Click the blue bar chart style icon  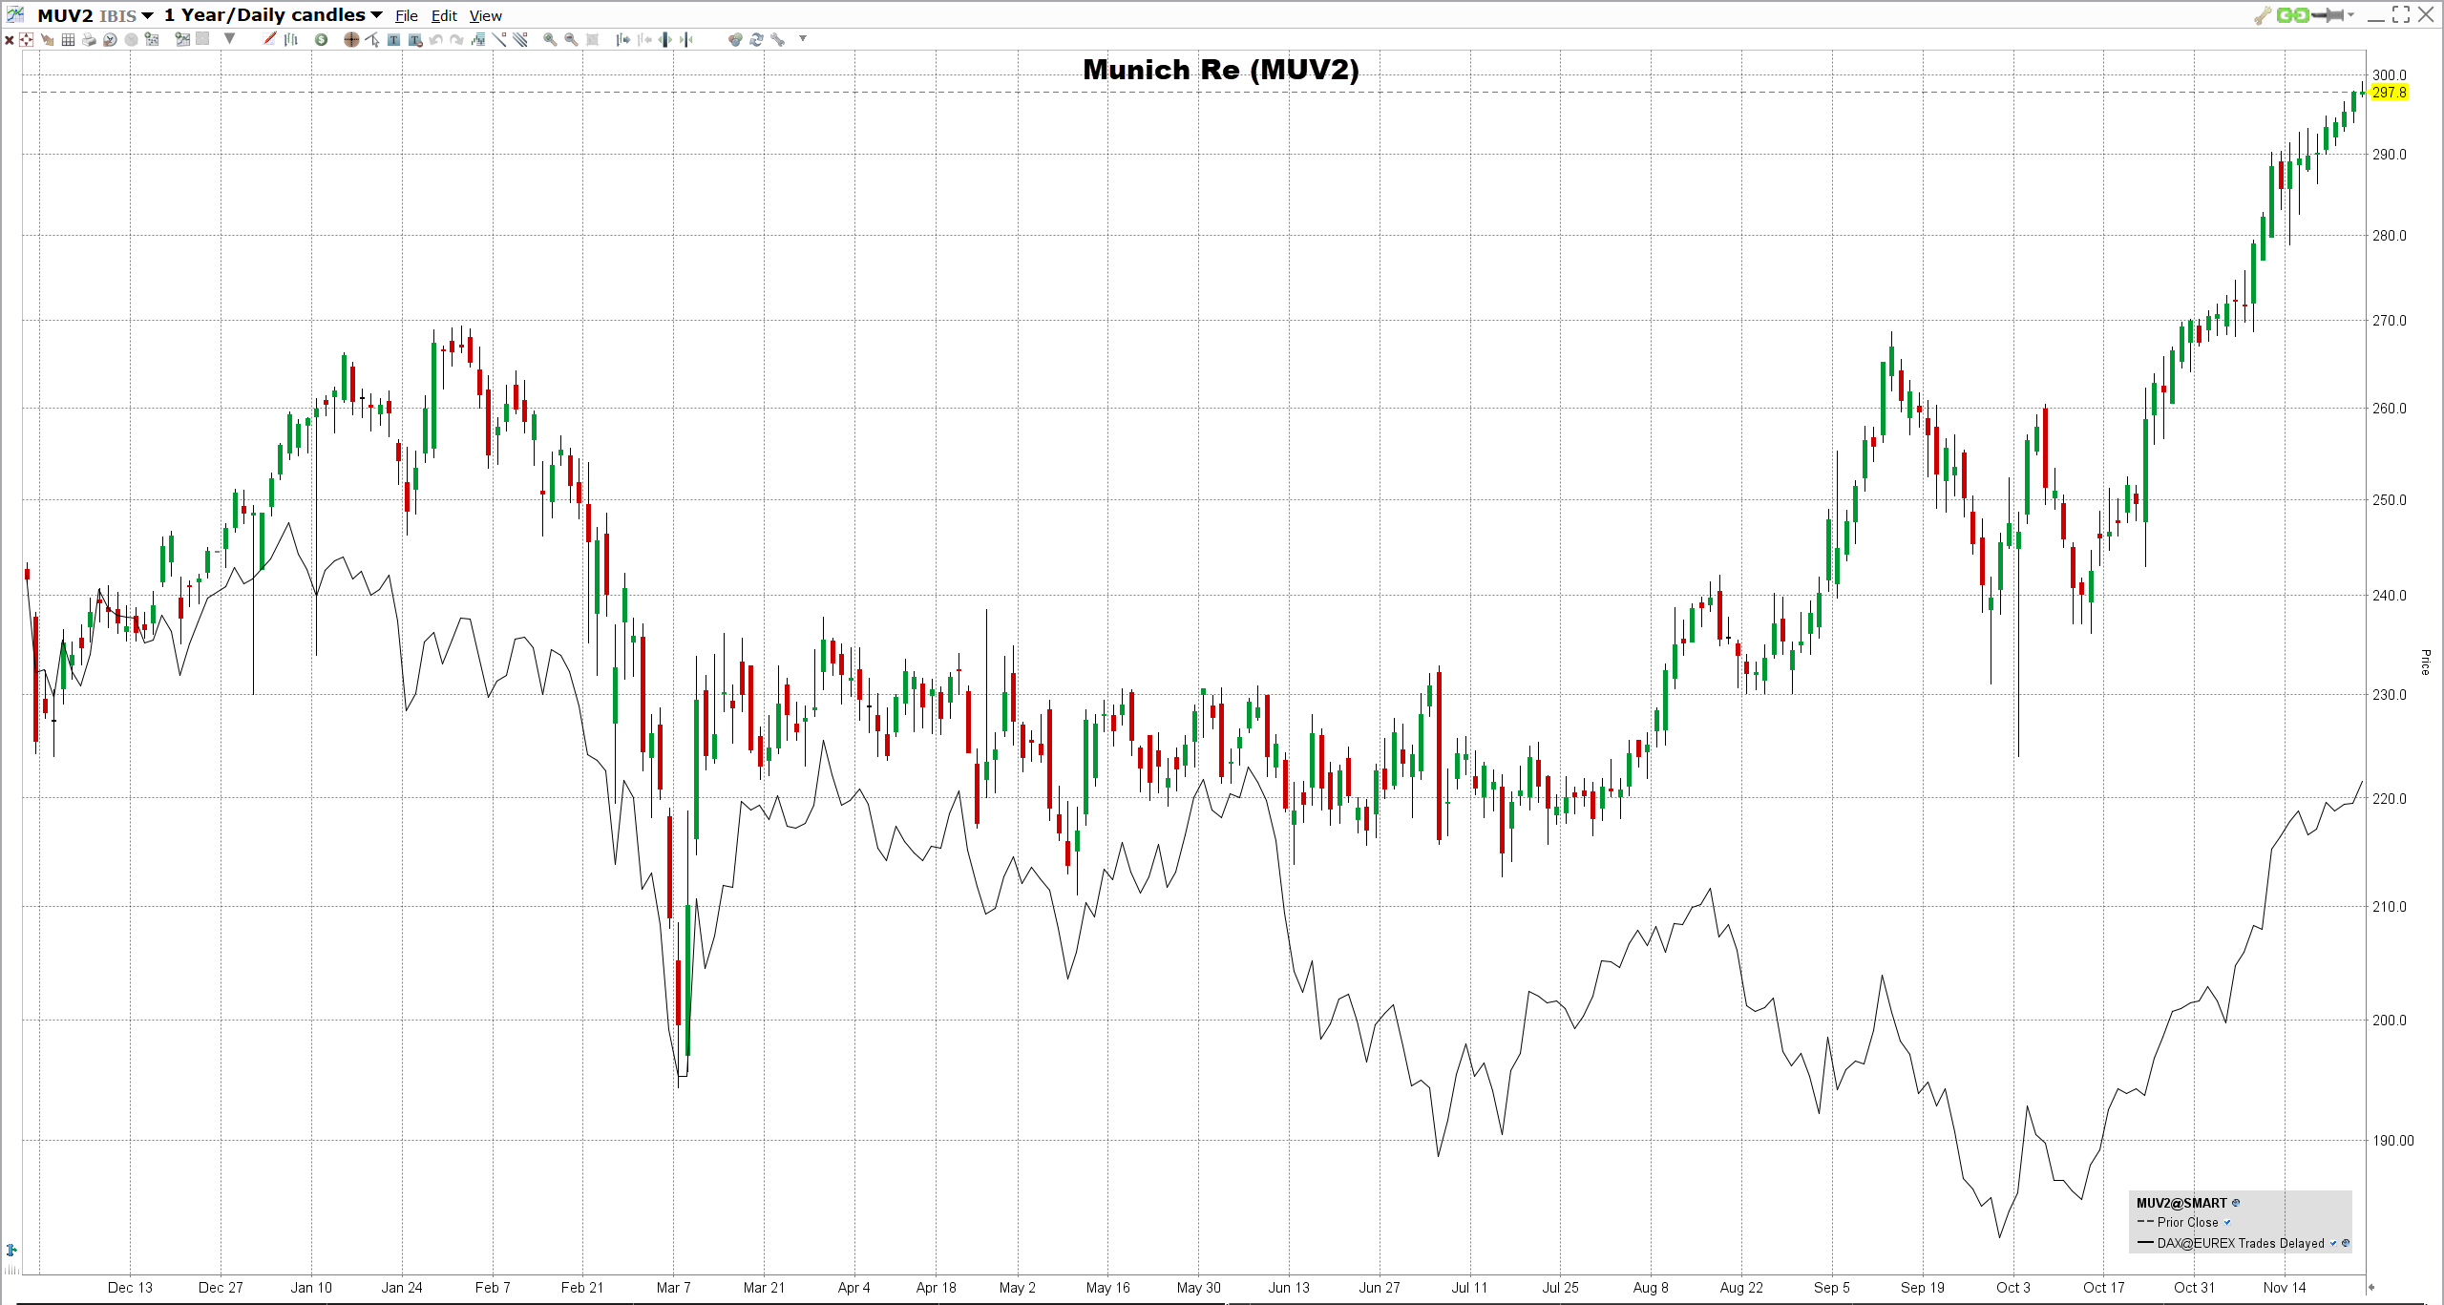290,39
